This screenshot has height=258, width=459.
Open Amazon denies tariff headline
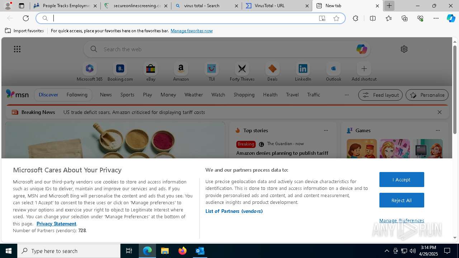pyautogui.click(x=282, y=153)
